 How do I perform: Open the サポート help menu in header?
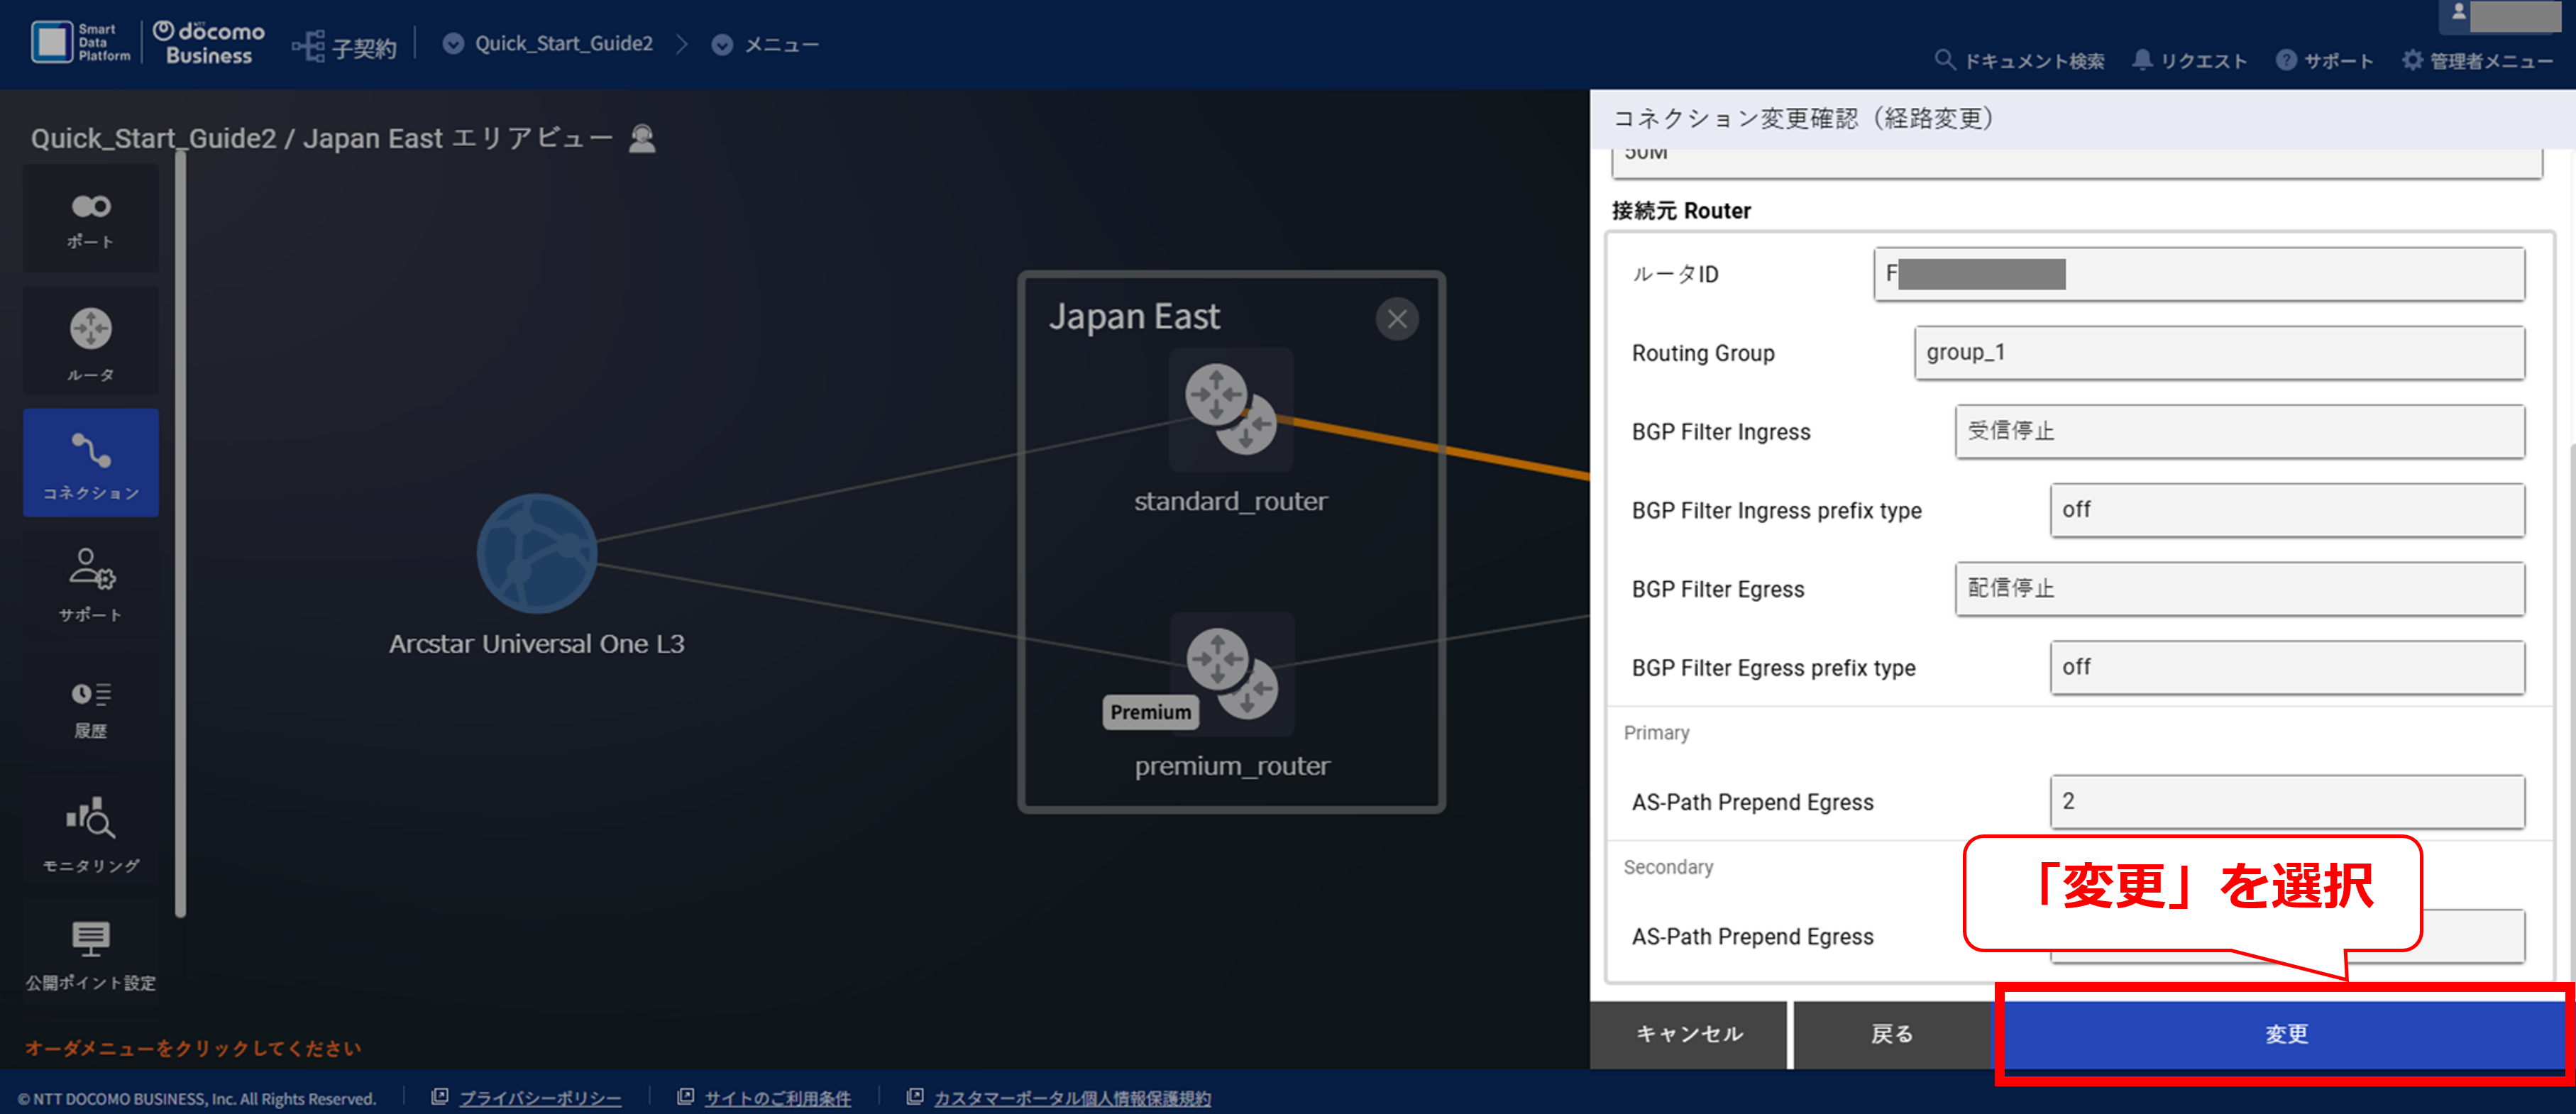tap(2325, 61)
